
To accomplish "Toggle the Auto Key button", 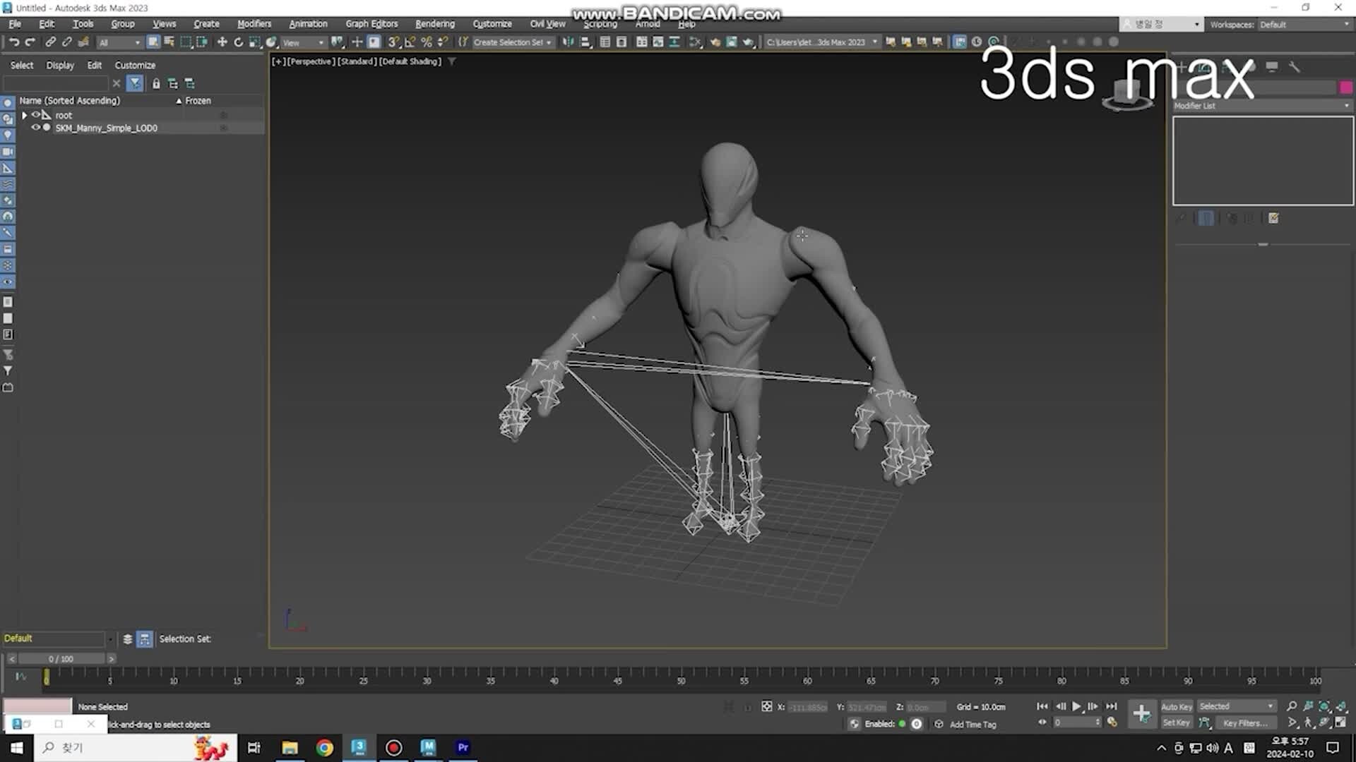I will click(1176, 706).
